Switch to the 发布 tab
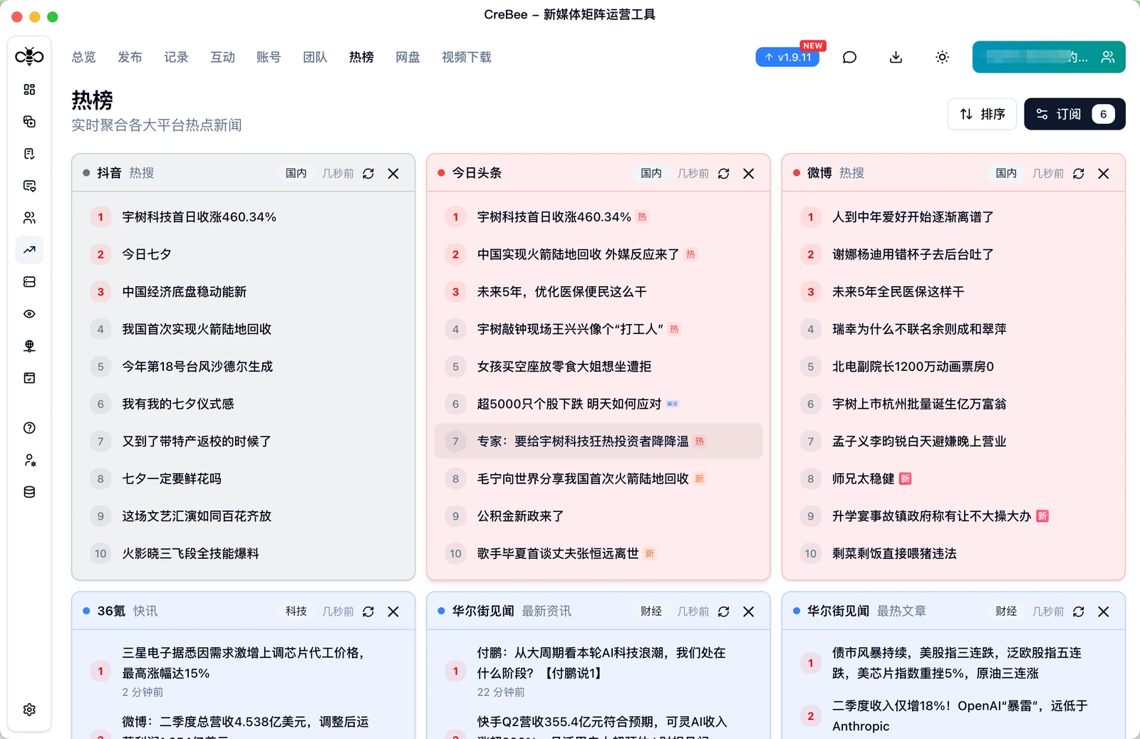This screenshot has width=1140, height=739. (130, 57)
